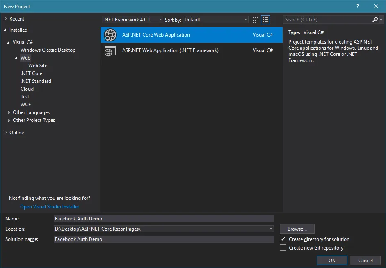Click the ASP.NET Core Web Application globe icon

coord(110,35)
